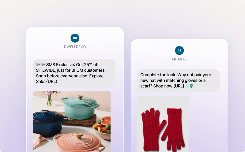Screen dimensions: 245x152
Task: Click the teal dutch oven in photo
Action: tap(80, 107)
